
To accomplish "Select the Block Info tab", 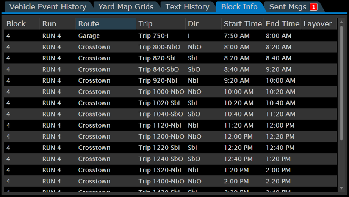I will (x=239, y=7).
